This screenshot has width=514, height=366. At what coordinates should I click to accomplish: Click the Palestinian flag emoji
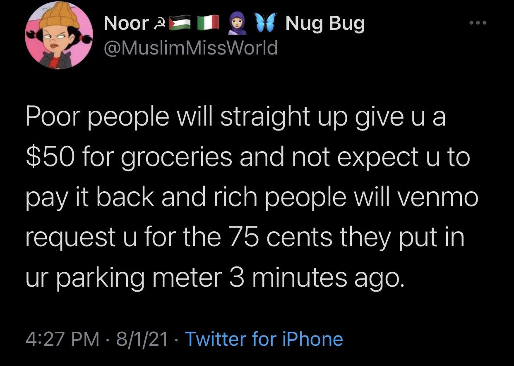[179, 24]
